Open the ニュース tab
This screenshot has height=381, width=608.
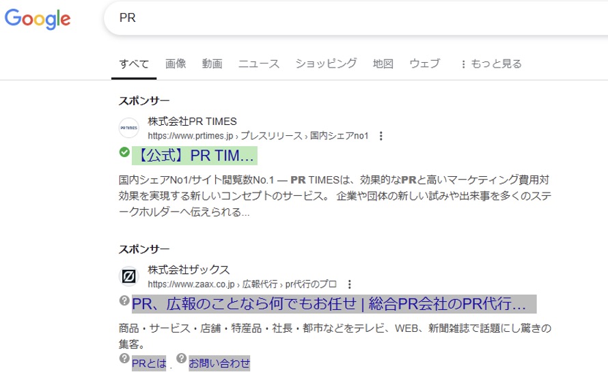point(259,63)
